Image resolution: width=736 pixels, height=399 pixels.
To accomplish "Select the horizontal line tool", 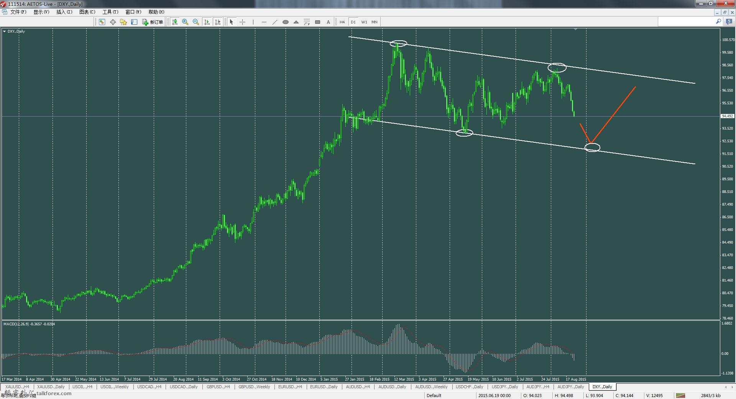I will click(x=264, y=22).
